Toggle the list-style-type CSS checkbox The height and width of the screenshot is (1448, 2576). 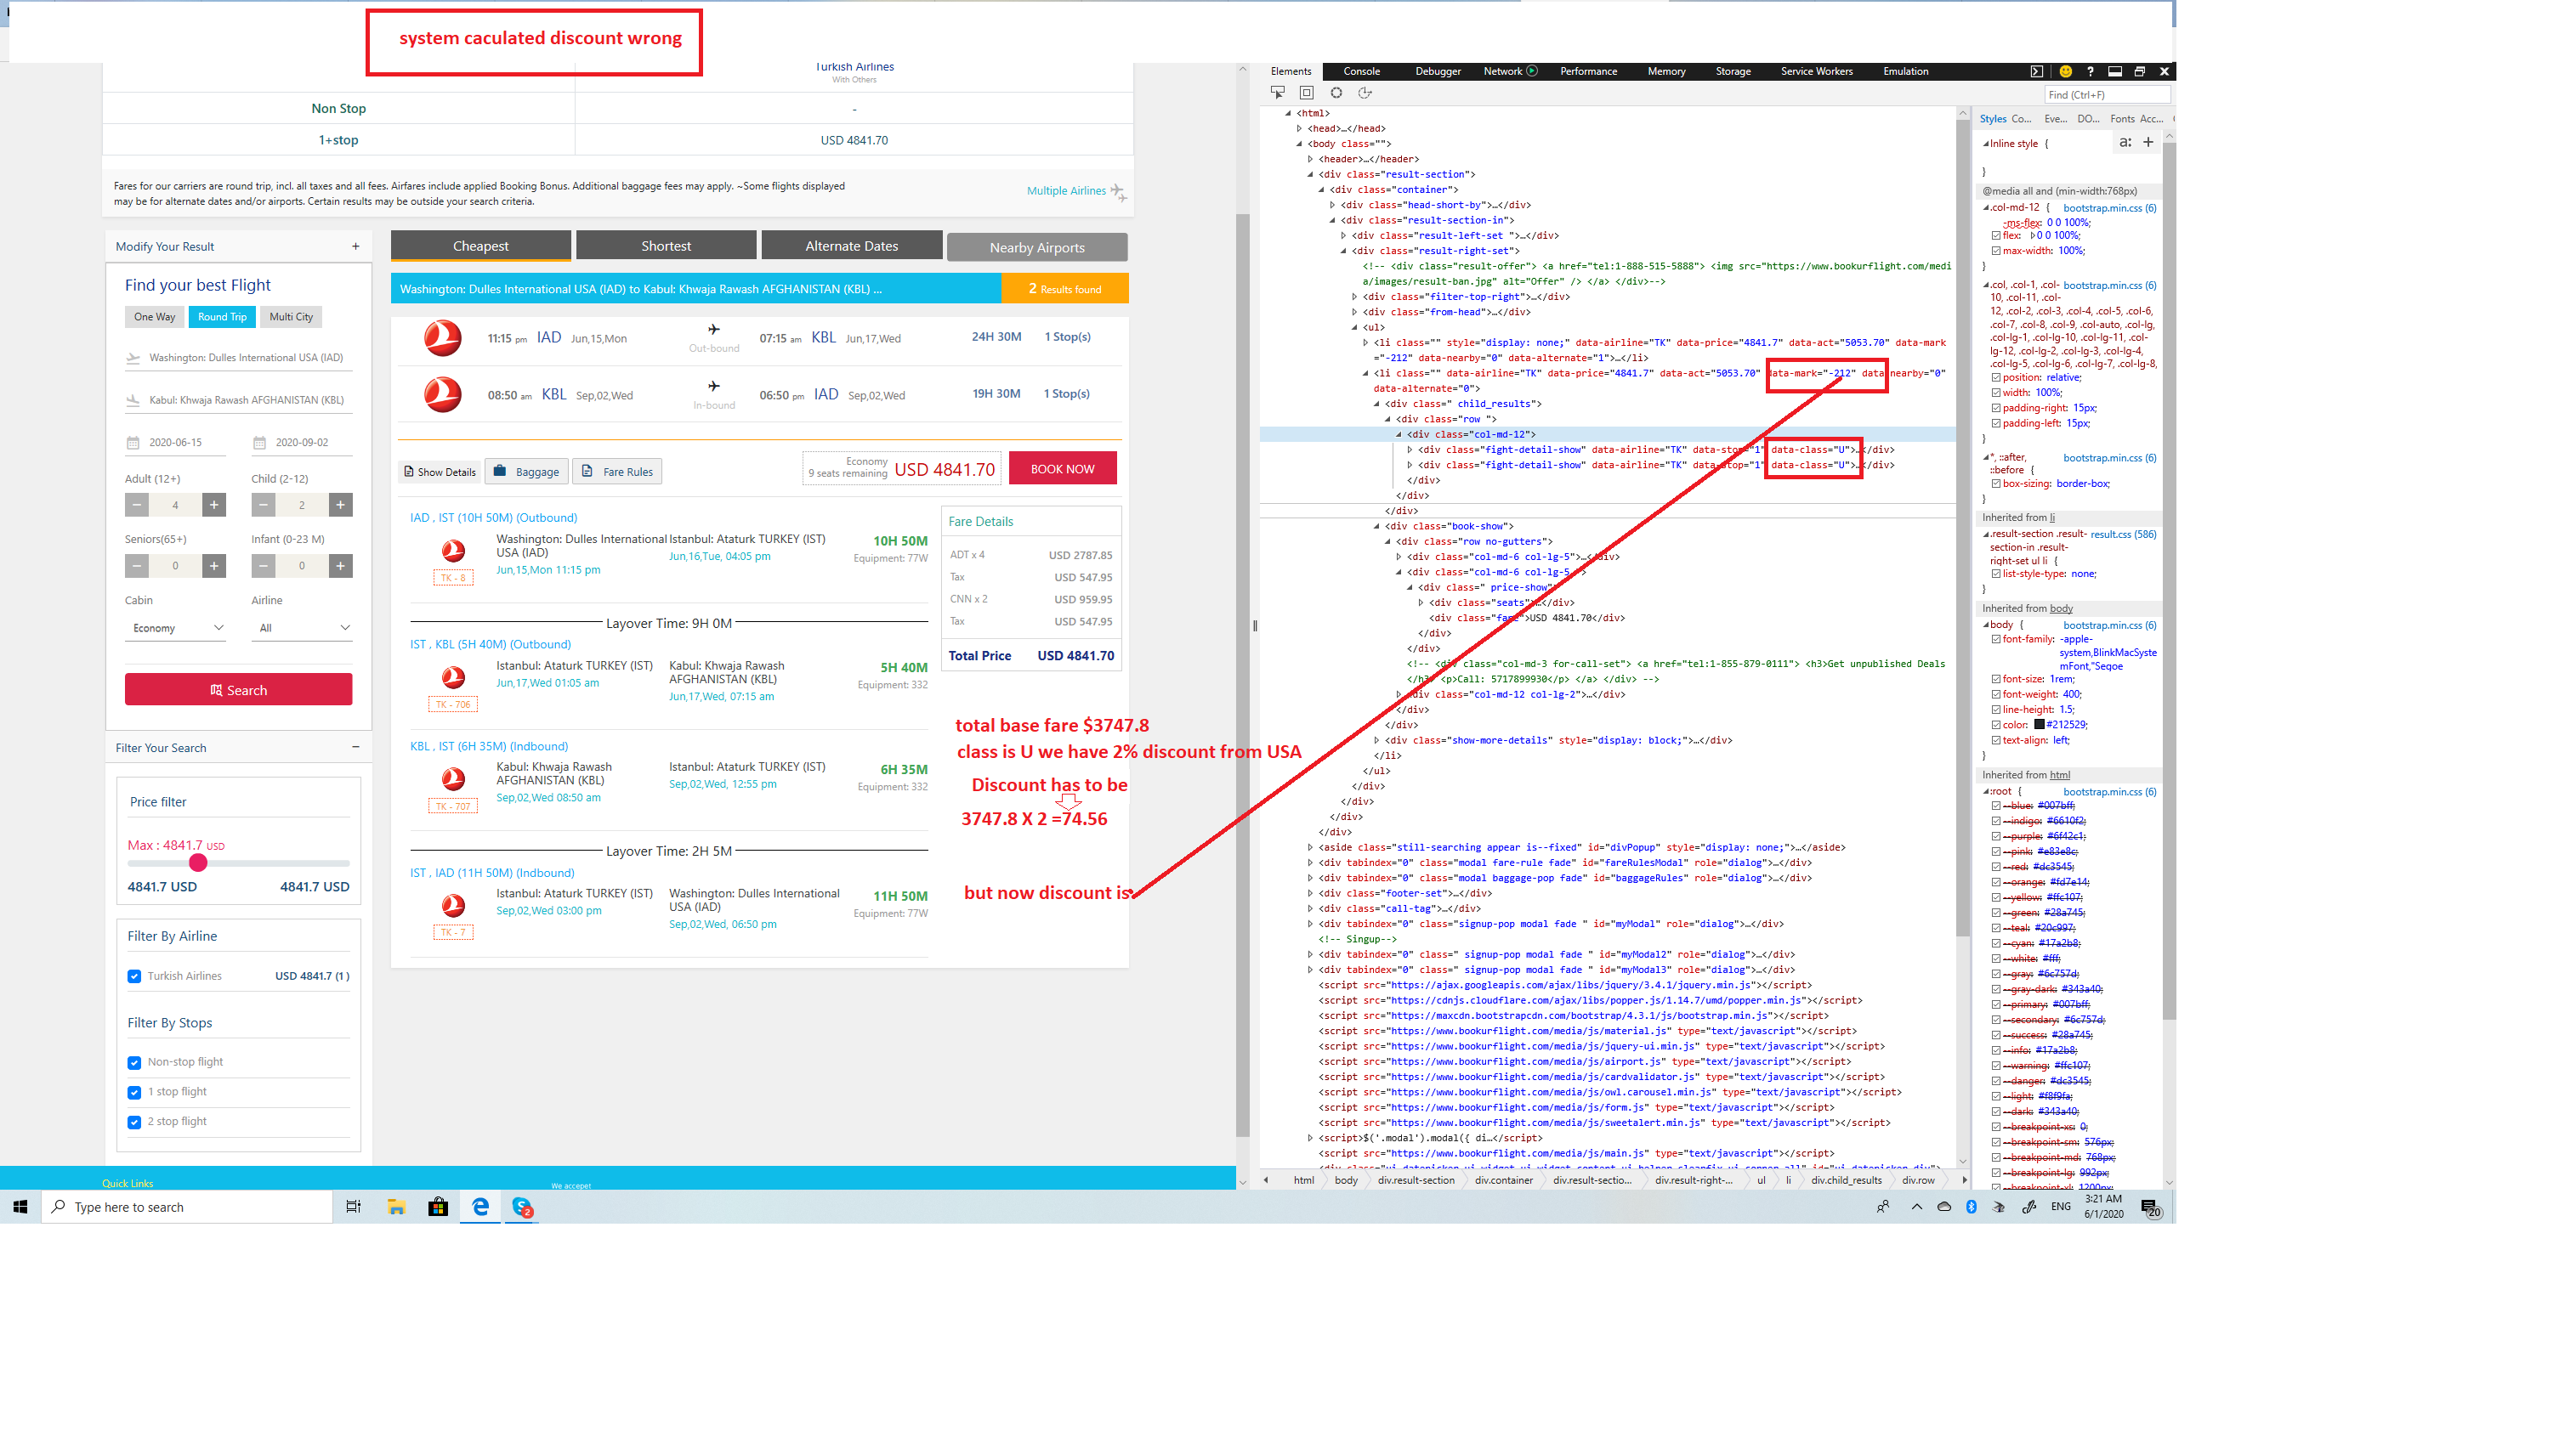pos(1996,574)
